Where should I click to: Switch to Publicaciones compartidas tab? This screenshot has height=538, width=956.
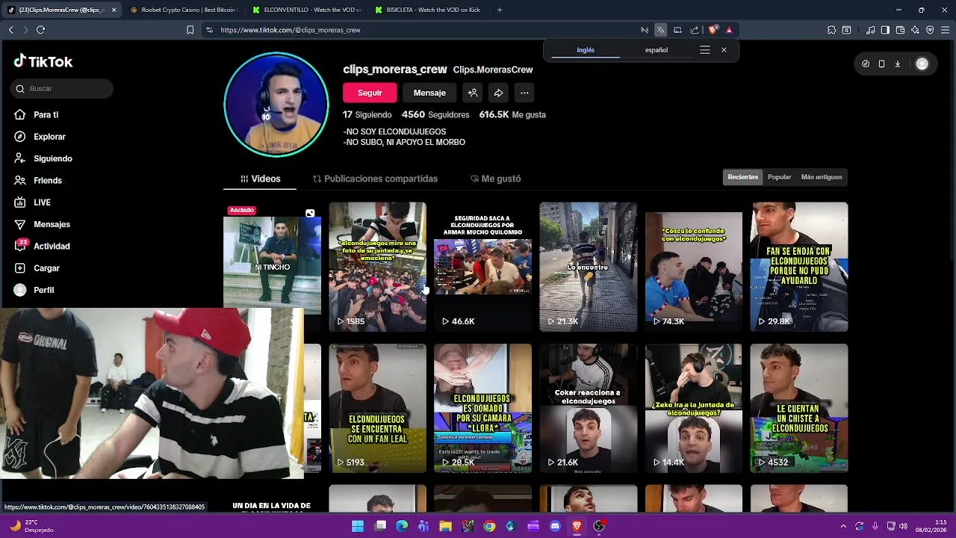point(375,179)
